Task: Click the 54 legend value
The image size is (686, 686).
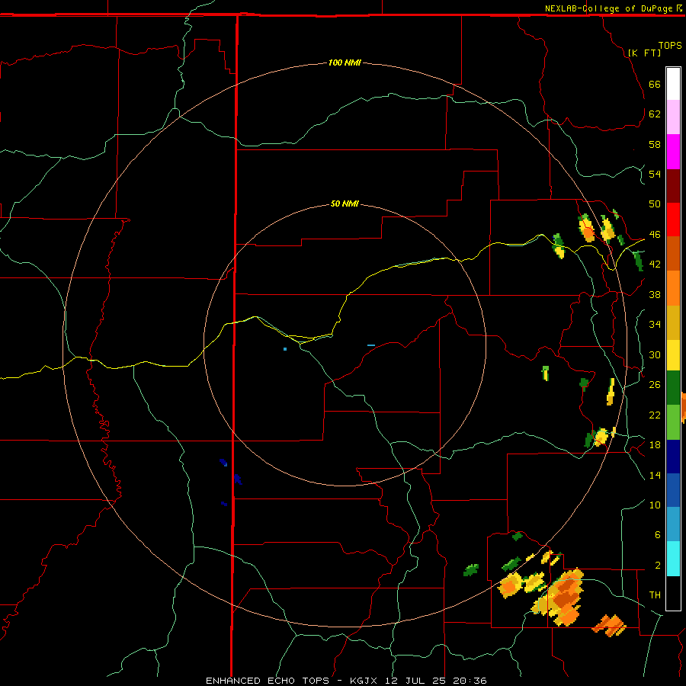Action: (655, 174)
